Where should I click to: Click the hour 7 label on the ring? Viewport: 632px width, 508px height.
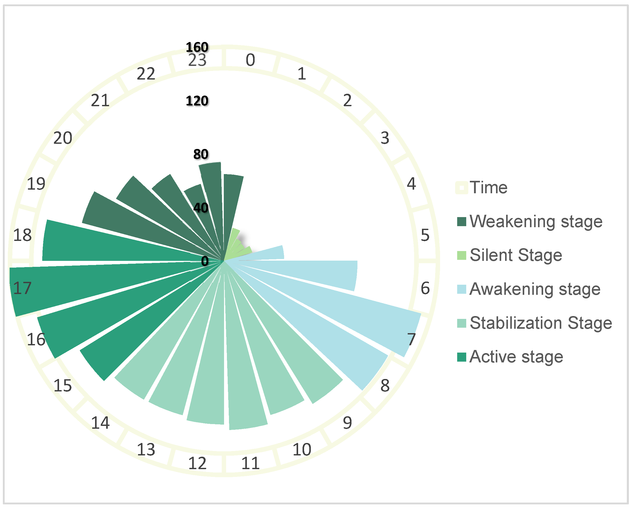[412, 339]
